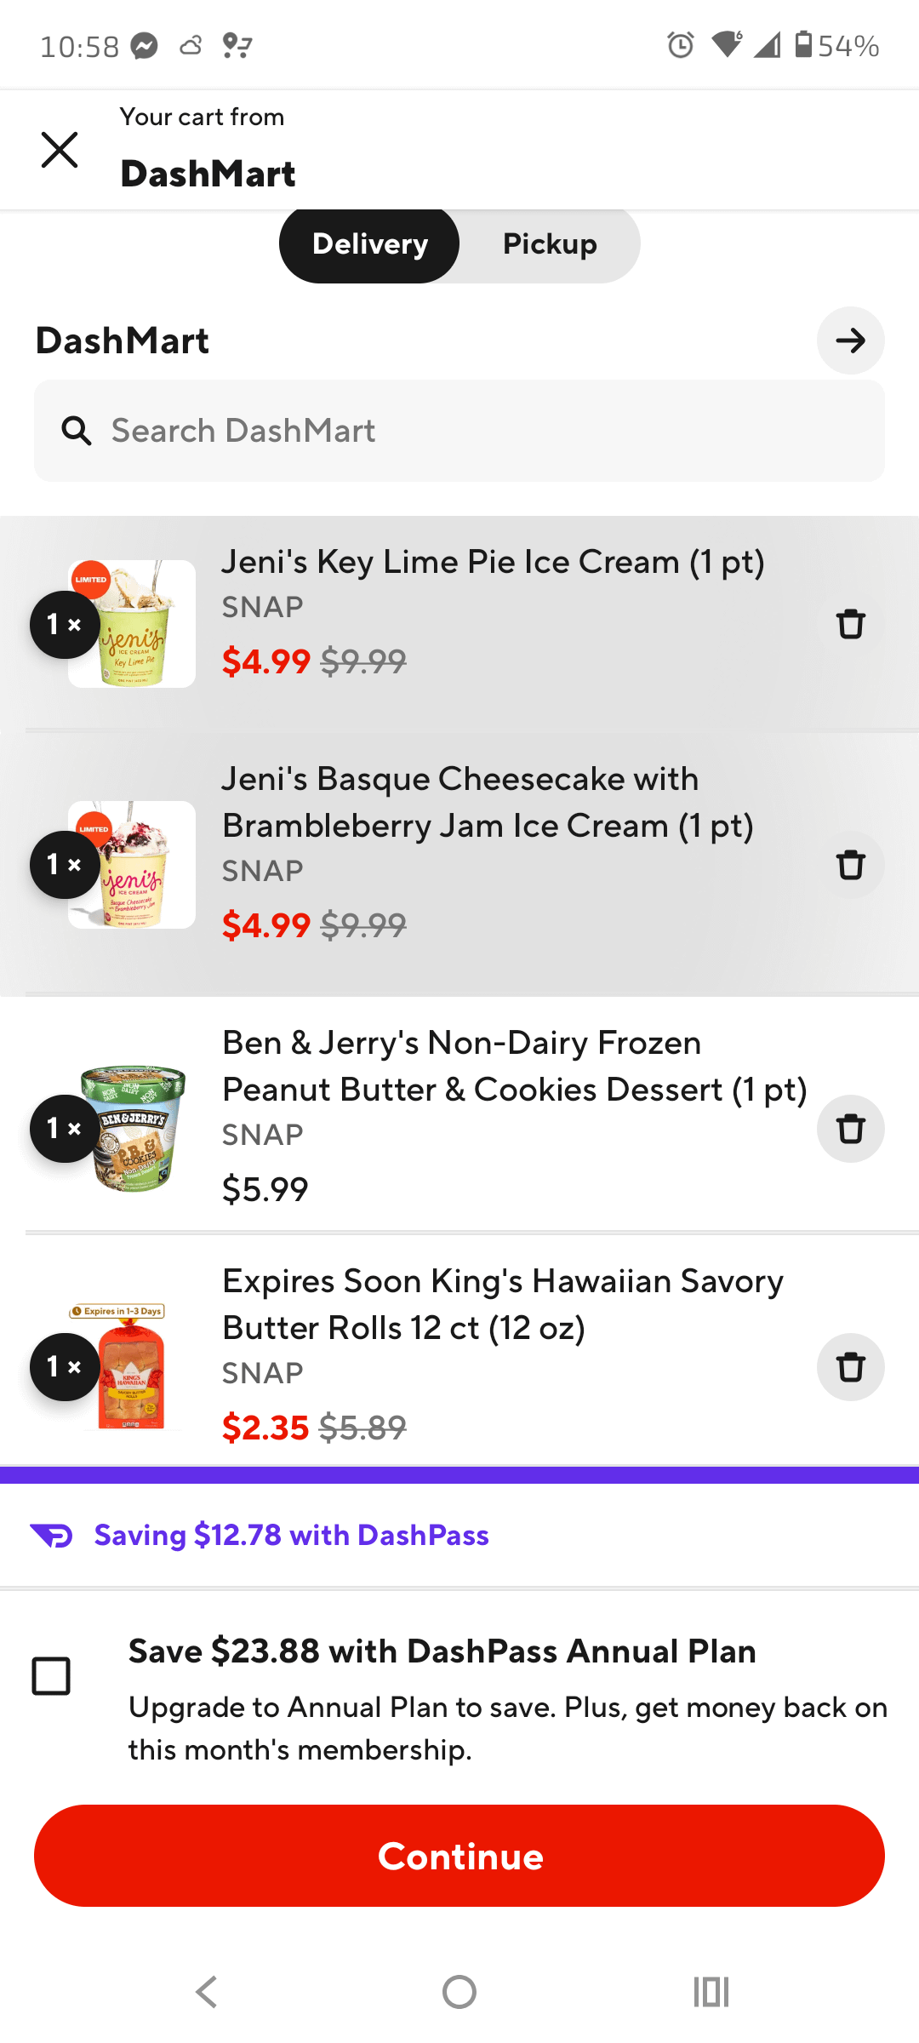Open quantity selector for Ben & Jerry's
This screenshot has width=919, height=2043.
pos(64,1129)
